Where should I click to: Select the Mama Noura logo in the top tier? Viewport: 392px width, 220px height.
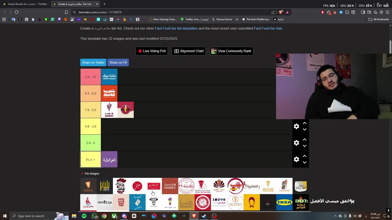(x=109, y=77)
